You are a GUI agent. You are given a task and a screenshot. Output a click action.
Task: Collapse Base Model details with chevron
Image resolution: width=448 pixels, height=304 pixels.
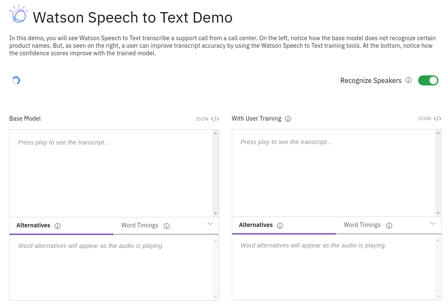(210, 224)
